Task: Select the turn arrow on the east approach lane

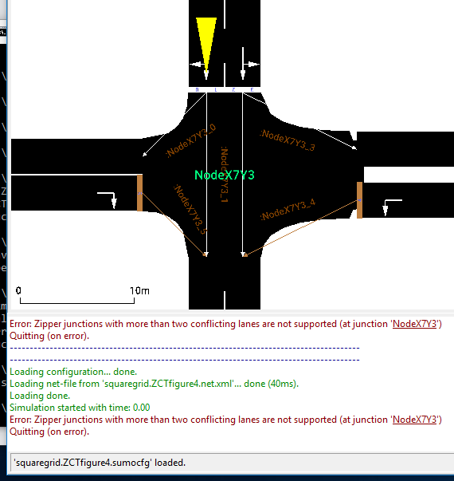Action: point(392,207)
